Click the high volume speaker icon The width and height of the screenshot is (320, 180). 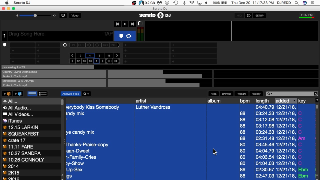54,15
